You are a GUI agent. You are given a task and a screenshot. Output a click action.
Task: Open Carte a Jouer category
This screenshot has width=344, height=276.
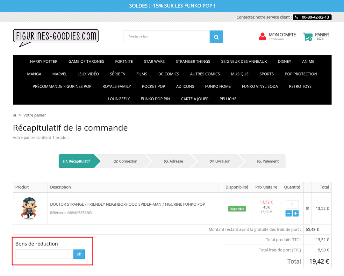[195, 99]
